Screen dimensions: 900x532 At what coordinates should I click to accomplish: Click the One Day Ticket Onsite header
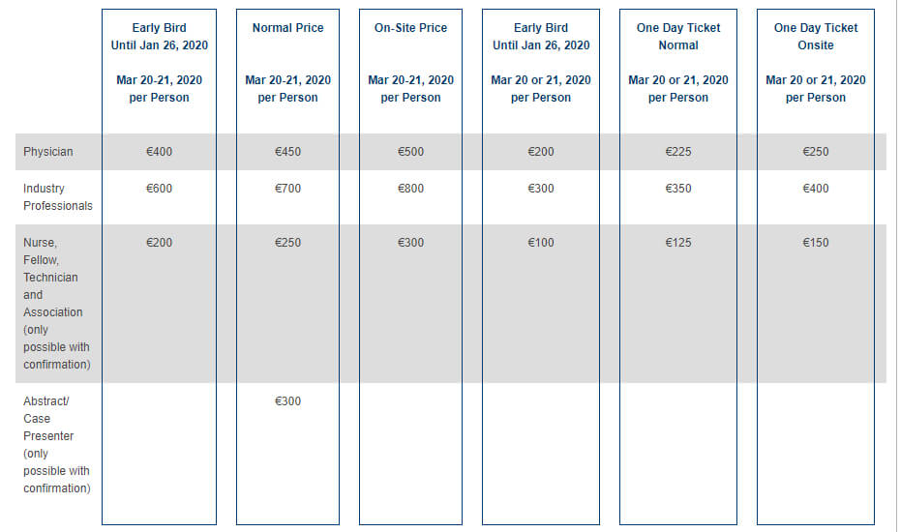[x=816, y=36]
